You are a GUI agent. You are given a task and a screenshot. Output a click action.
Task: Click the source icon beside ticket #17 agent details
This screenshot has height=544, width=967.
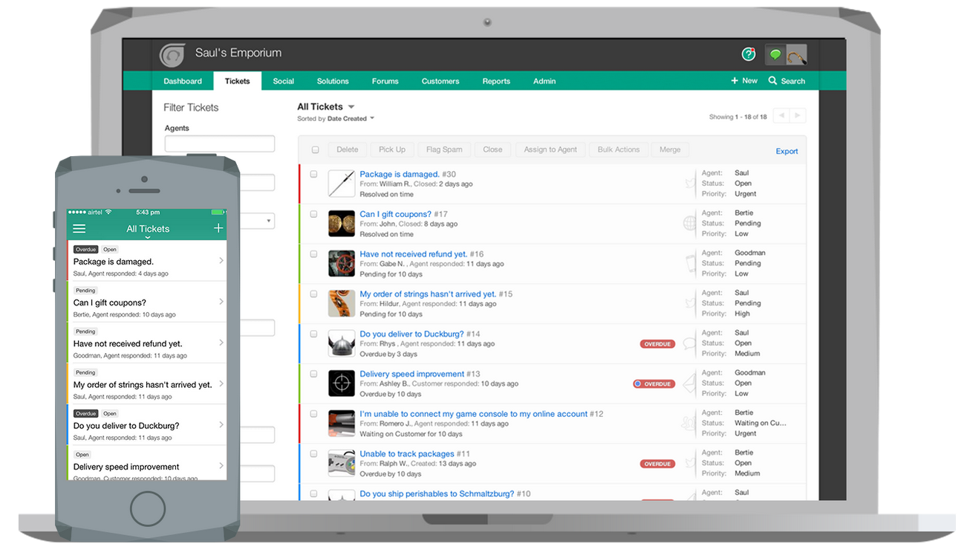689,223
